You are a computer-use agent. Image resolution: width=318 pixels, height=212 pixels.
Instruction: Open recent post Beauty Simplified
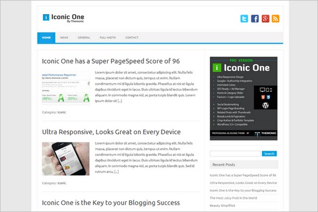point(222,205)
